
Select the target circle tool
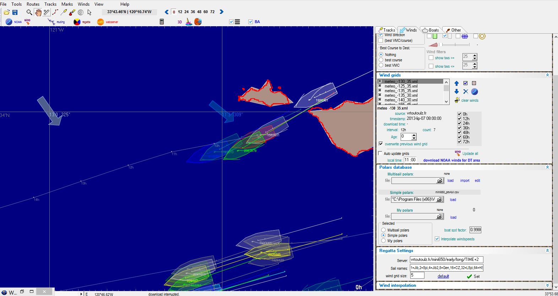pyautogui.click(x=81, y=12)
